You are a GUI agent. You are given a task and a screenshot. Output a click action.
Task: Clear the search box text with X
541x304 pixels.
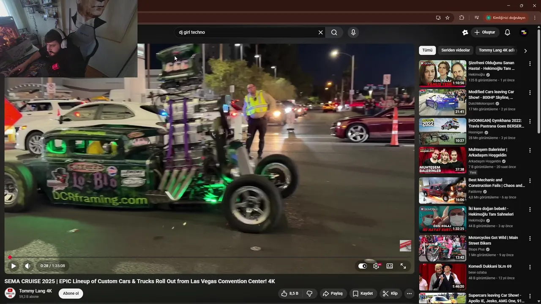point(320,33)
